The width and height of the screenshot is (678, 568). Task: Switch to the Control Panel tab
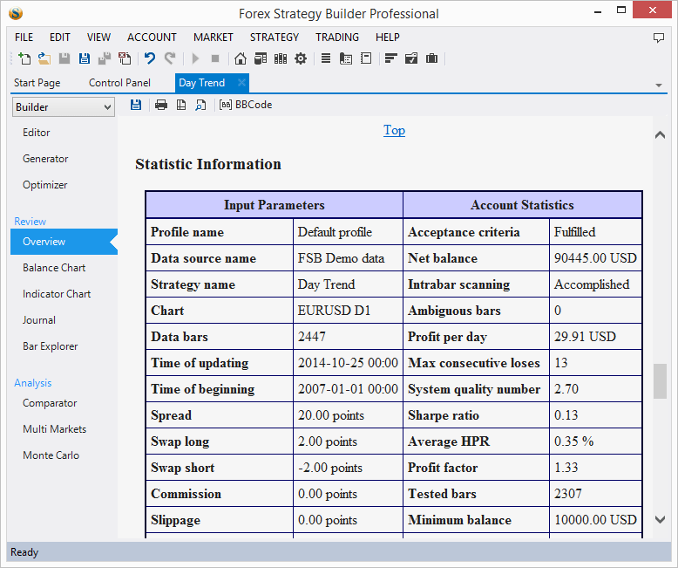pyautogui.click(x=119, y=83)
